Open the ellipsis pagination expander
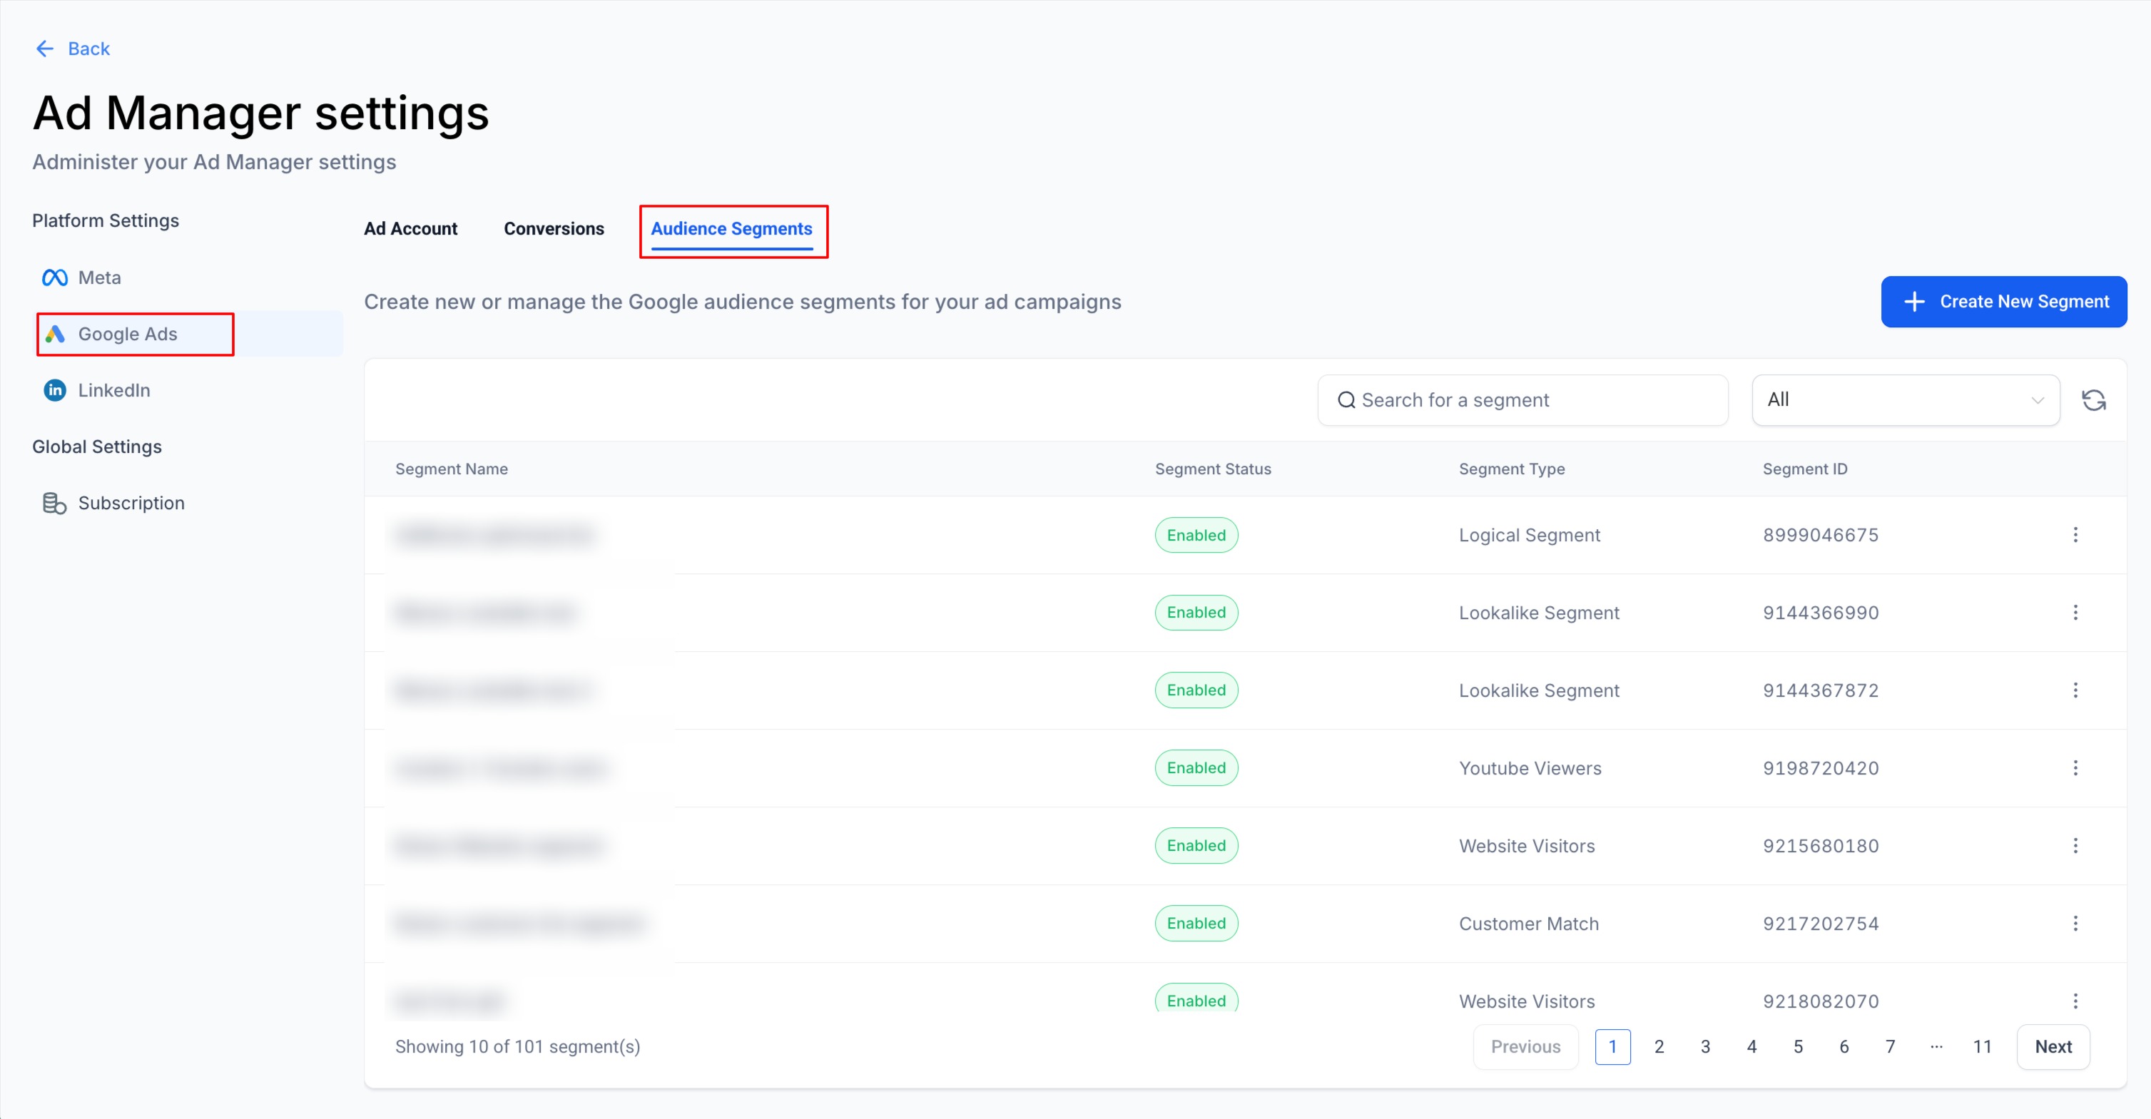This screenshot has height=1119, width=2151. (x=1936, y=1046)
